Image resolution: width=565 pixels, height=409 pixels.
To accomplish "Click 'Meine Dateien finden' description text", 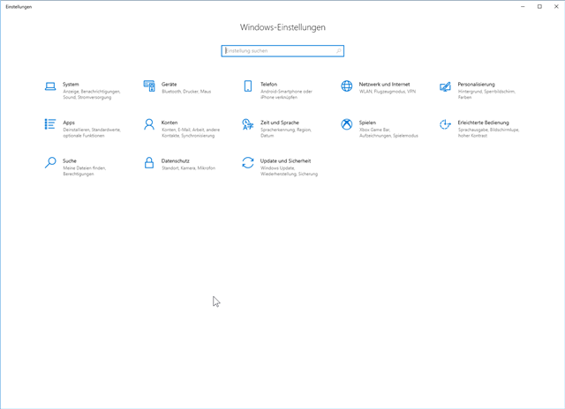I will pos(85,168).
